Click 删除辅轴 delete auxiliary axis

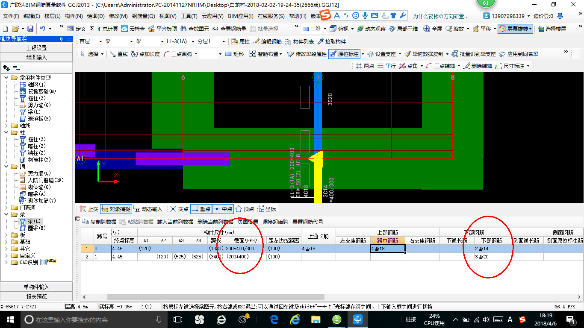[x=478, y=66]
